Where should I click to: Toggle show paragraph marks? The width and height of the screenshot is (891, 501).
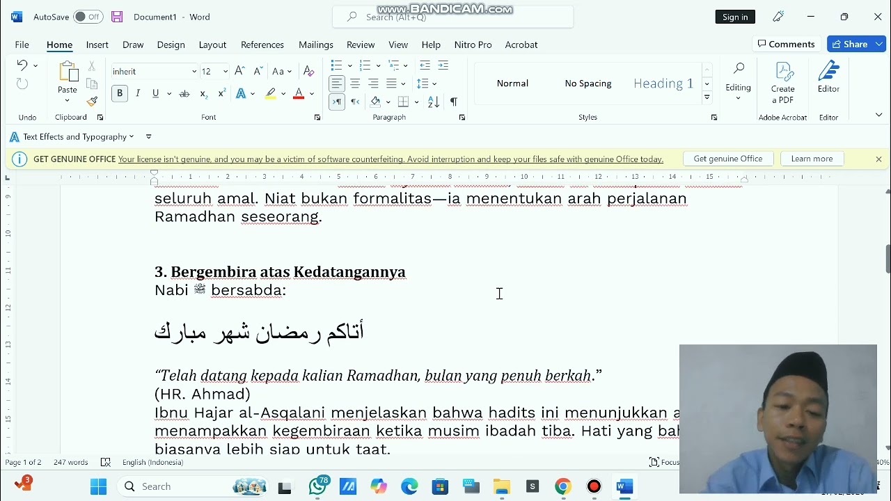453,102
